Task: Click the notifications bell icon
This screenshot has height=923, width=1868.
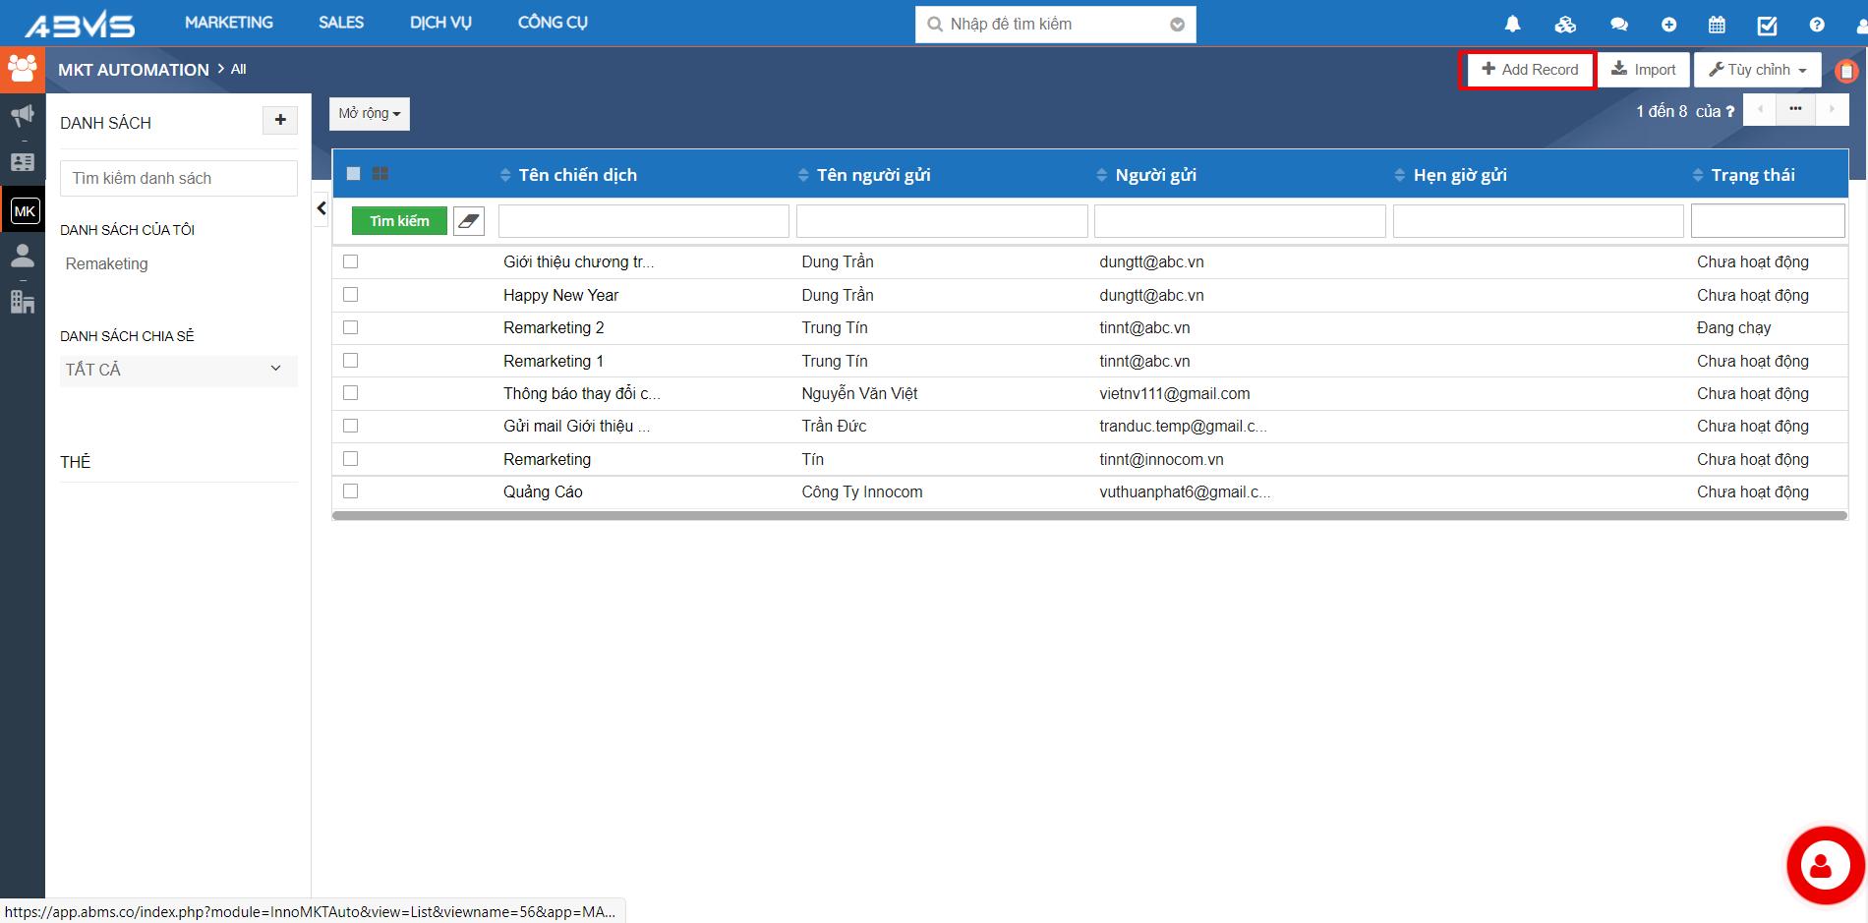Action: click(x=1512, y=25)
